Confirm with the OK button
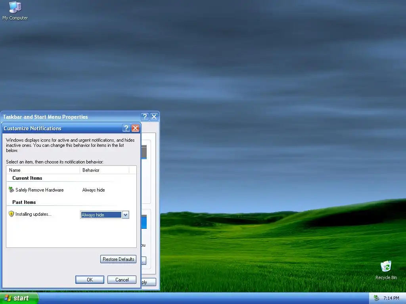Image resolution: width=406 pixels, height=304 pixels. pyautogui.click(x=90, y=279)
